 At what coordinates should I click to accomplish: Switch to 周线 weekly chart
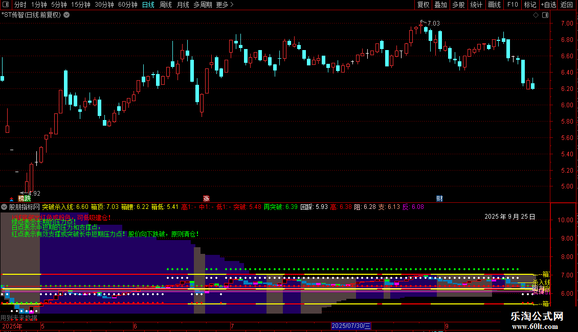166,5
